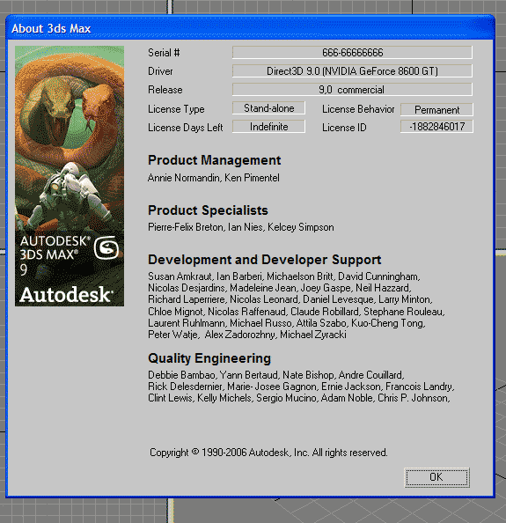Click the credits line starting with Susan Amkraut

(284, 276)
